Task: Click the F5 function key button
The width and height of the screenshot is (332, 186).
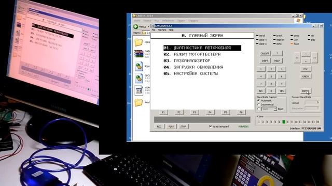Action: click(226, 112)
